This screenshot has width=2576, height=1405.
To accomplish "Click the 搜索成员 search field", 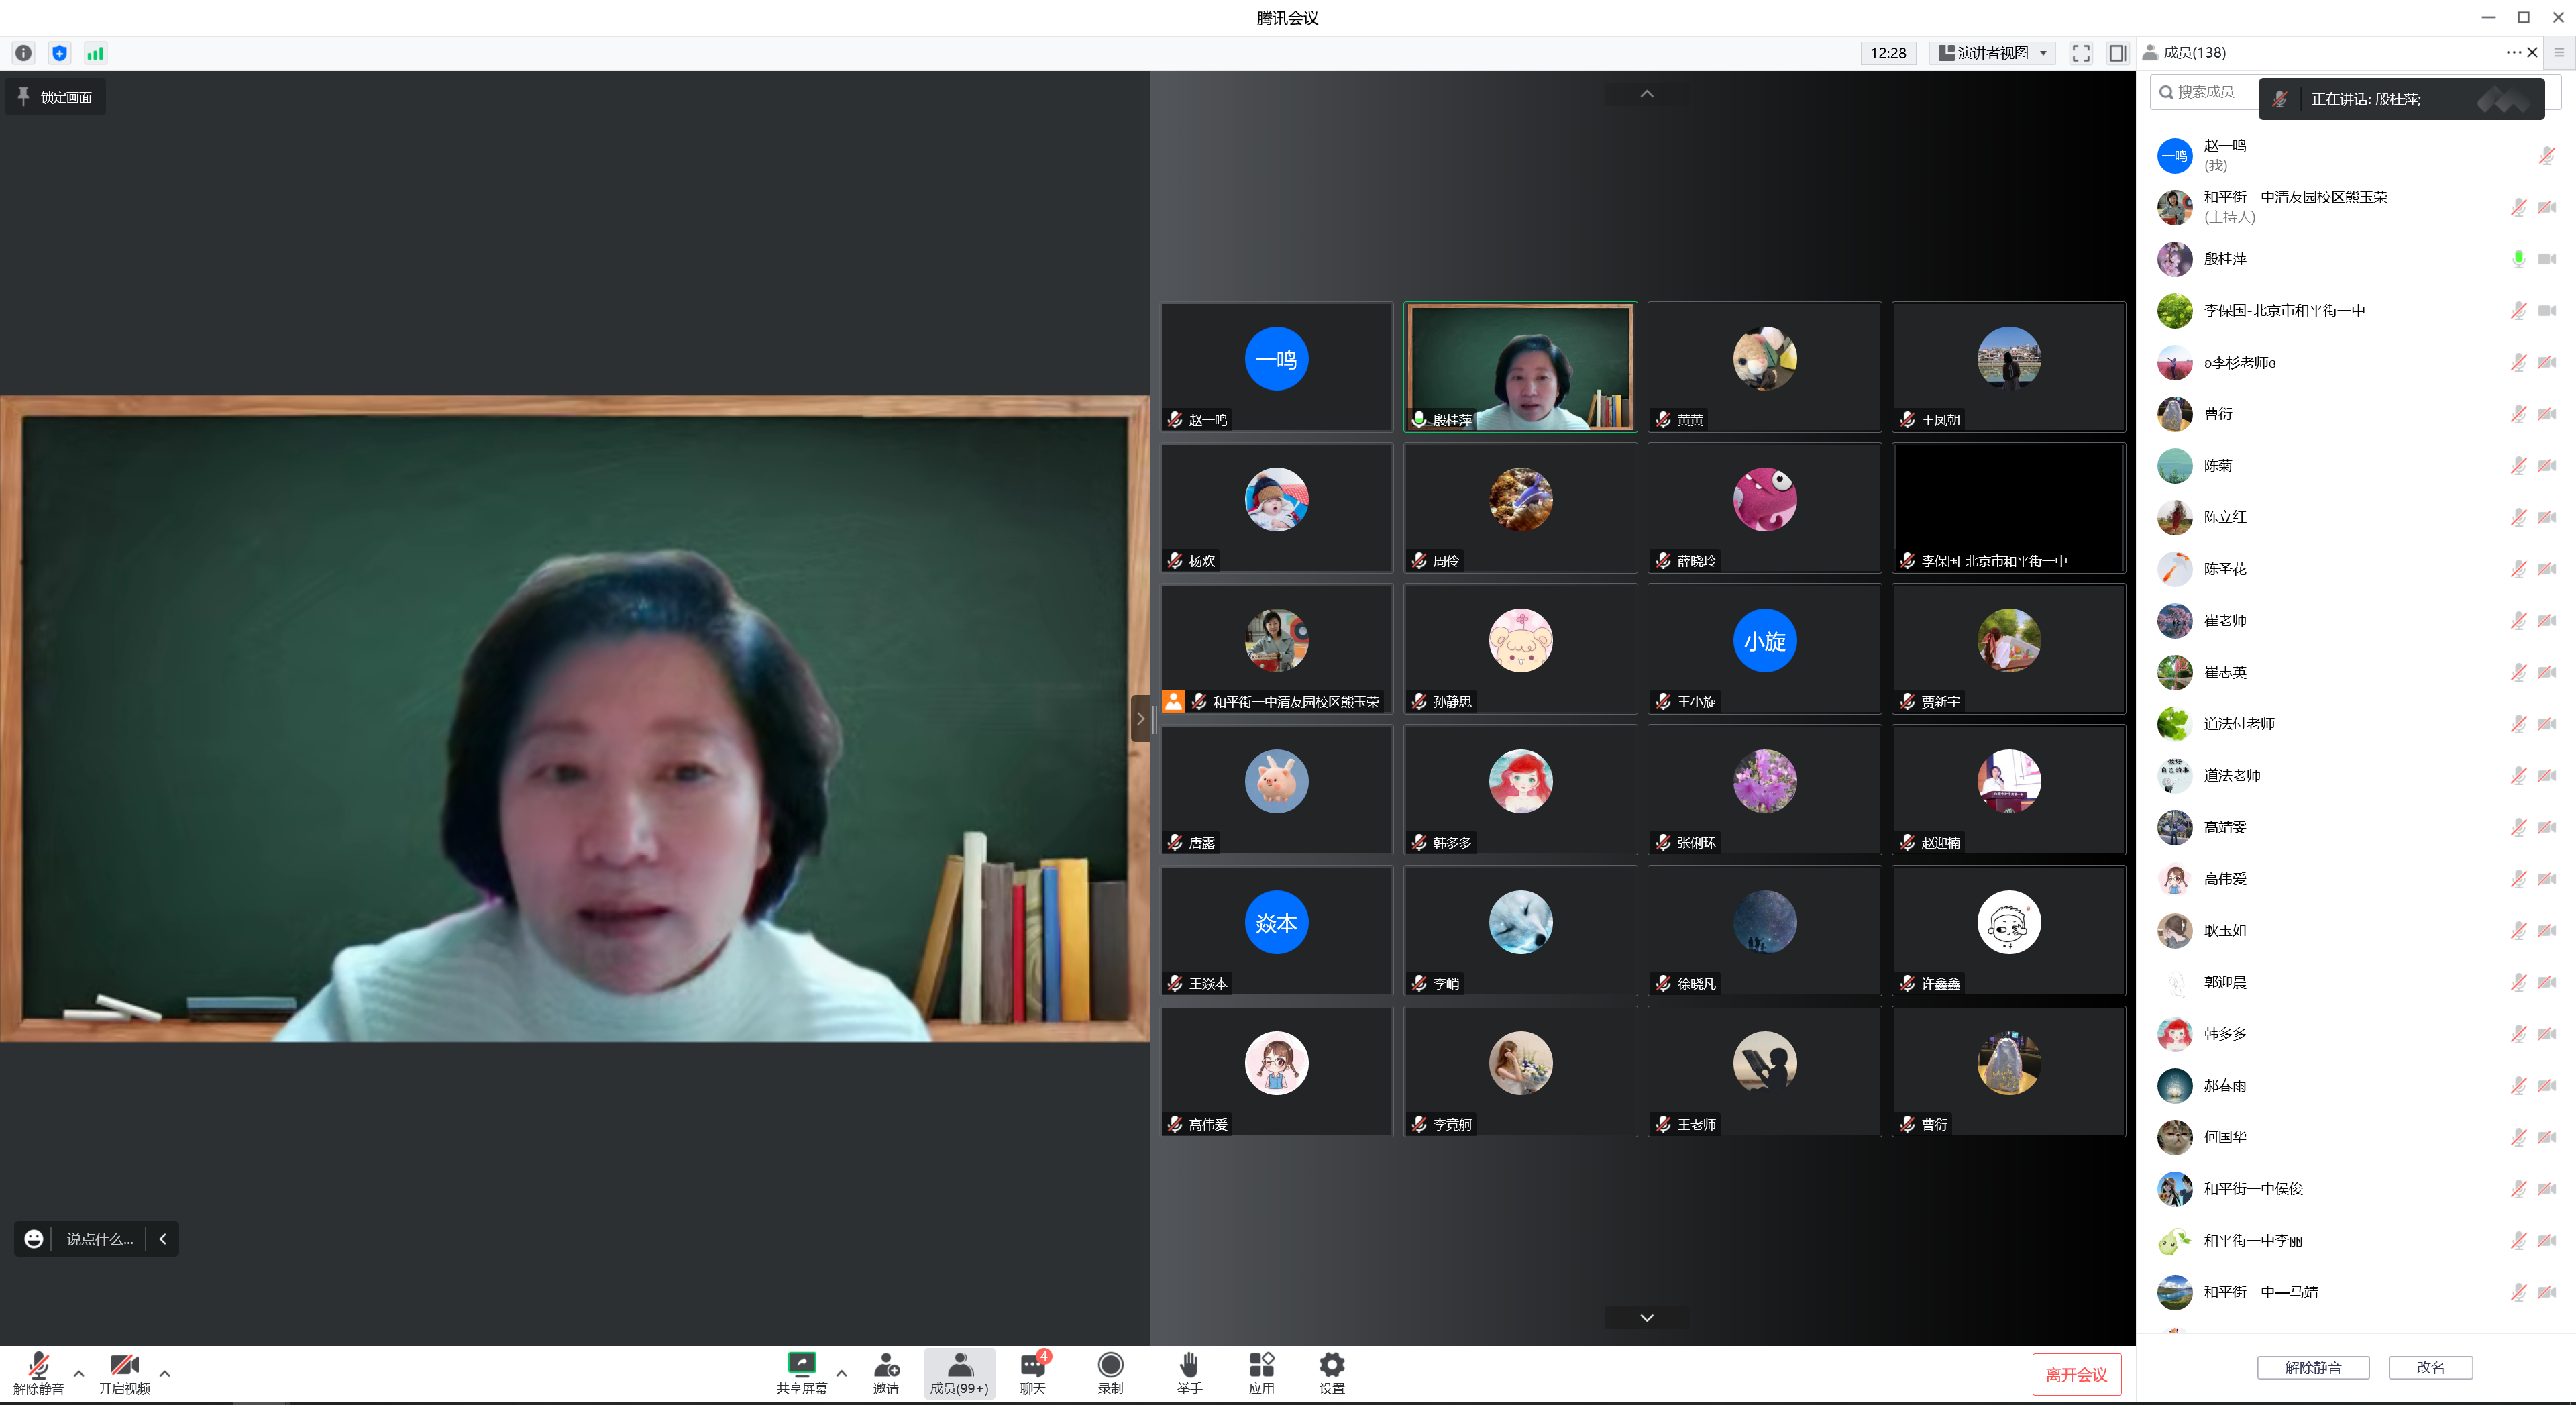I will click(2205, 92).
